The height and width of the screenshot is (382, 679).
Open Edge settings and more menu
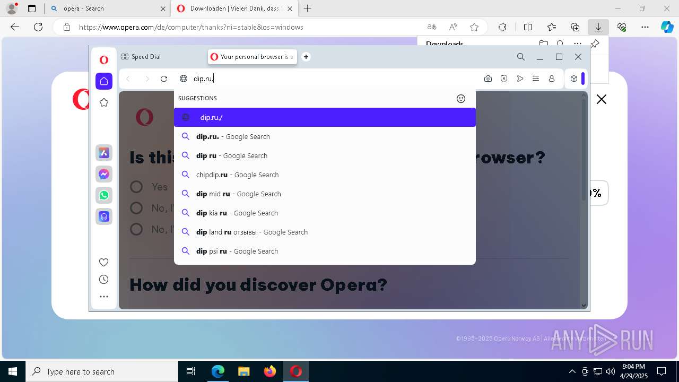(645, 27)
